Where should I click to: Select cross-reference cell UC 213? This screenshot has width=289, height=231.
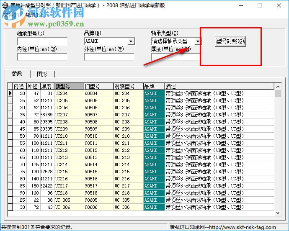click(x=128, y=157)
